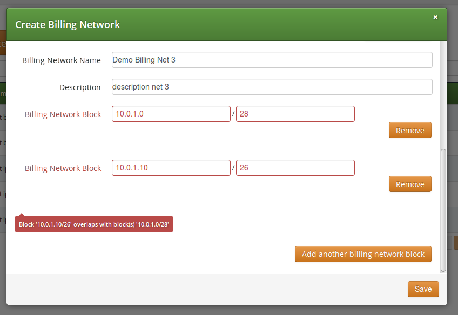Focus the Description text field

tap(272, 87)
